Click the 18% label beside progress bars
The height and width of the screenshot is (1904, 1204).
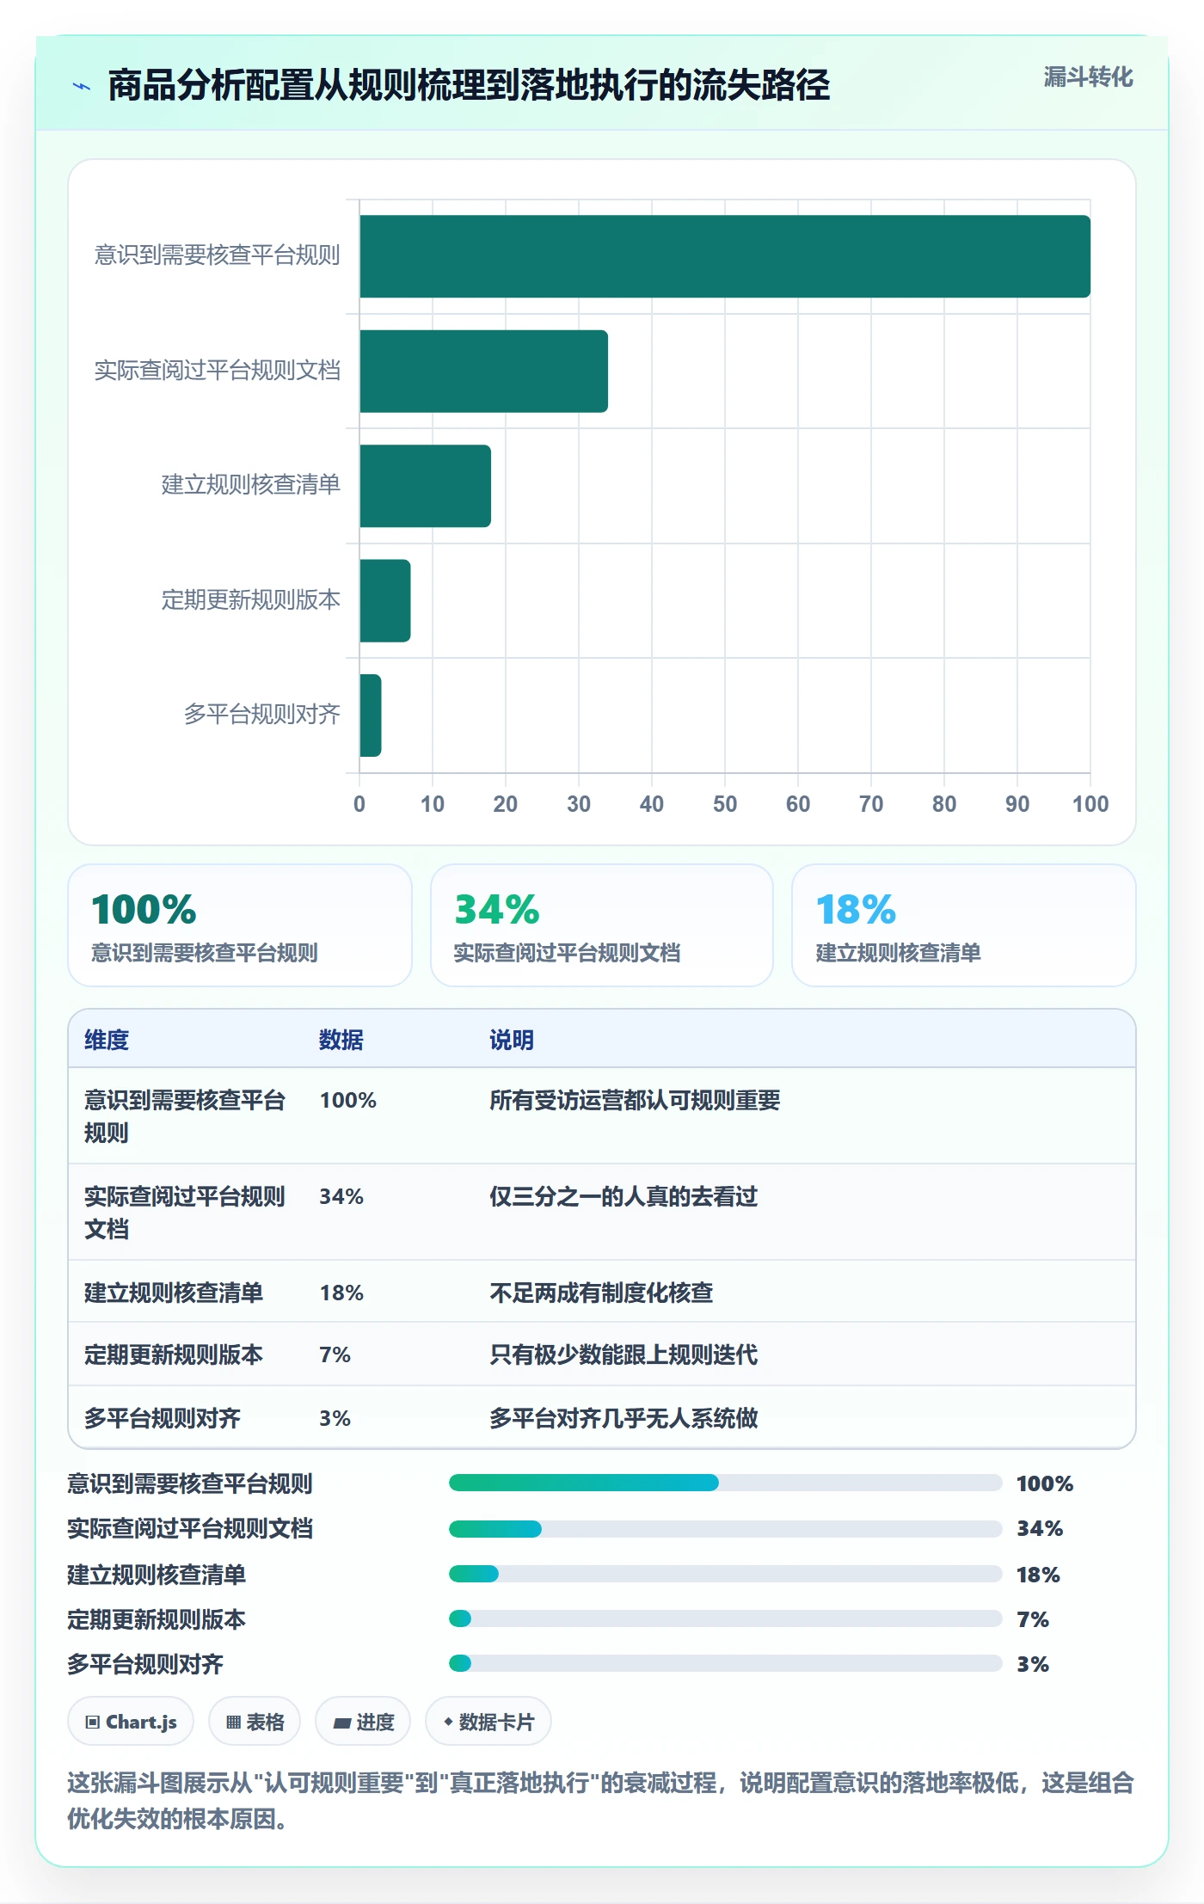tap(1038, 1575)
